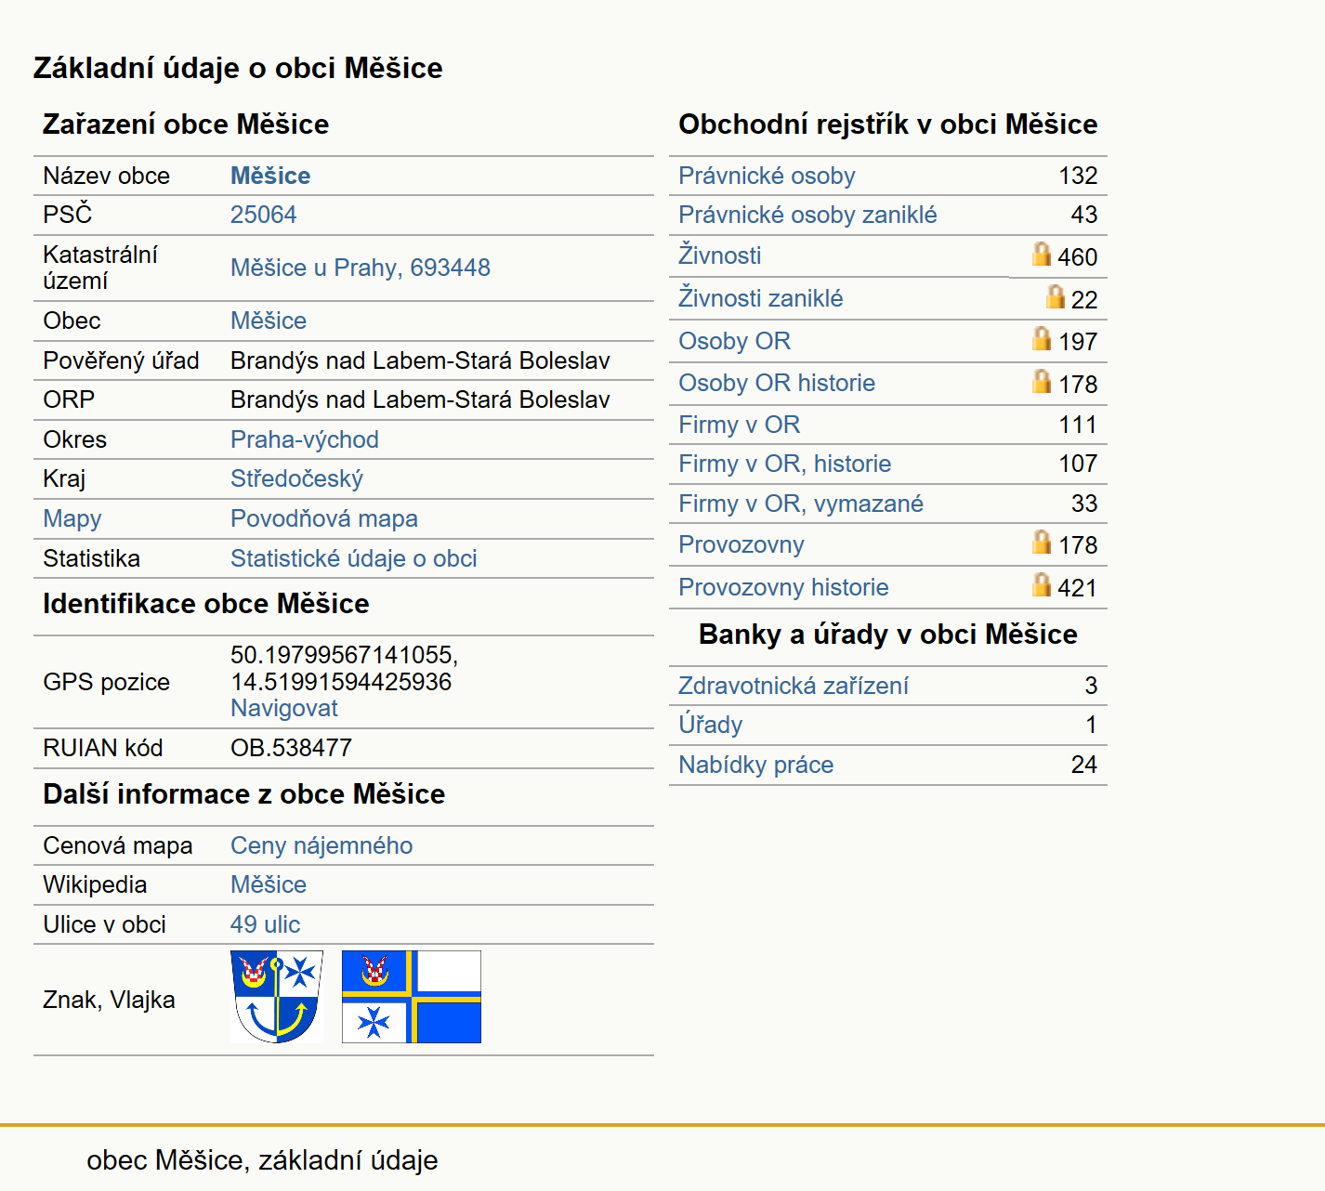Image resolution: width=1325 pixels, height=1191 pixels.
Task: Click the lock icon beside Živnosti count
Action: pyautogui.click(x=1042, y=254)
